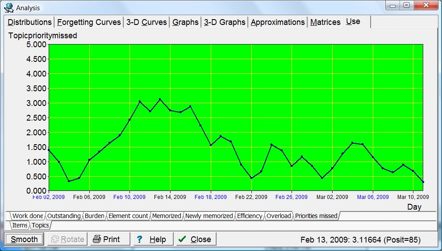Close the window via the checkmark Close button

[196, 239]
